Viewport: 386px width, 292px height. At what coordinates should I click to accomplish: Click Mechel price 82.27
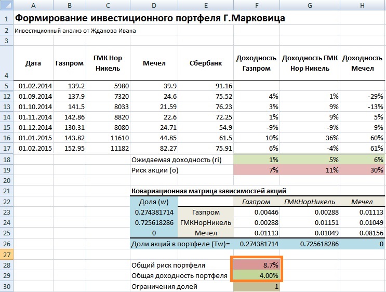point(154,148)
